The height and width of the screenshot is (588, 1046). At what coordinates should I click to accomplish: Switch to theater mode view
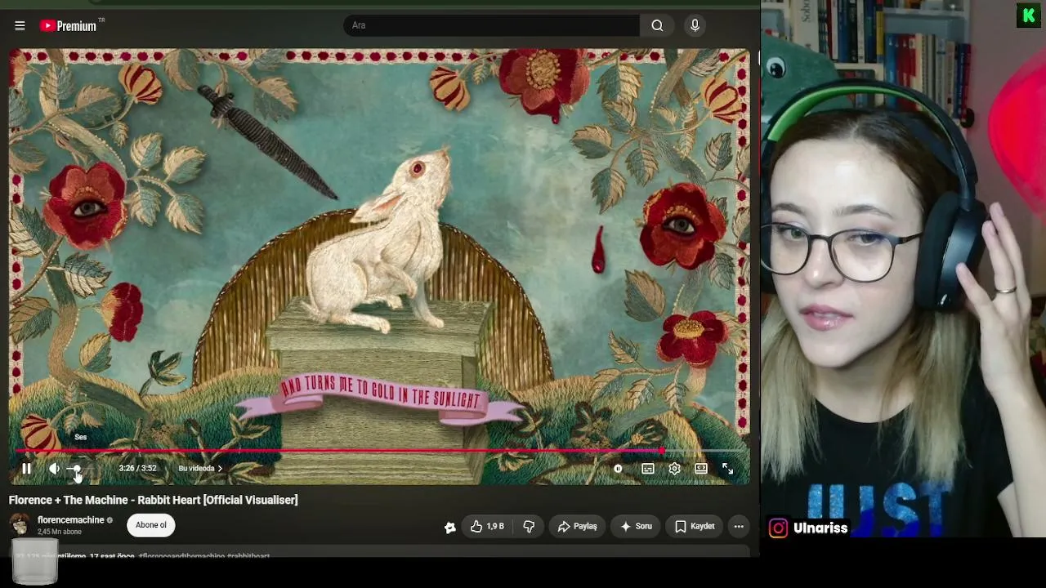click(701, 469)
